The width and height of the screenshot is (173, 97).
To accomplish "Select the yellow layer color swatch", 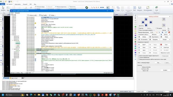I will tap(135, 31).
